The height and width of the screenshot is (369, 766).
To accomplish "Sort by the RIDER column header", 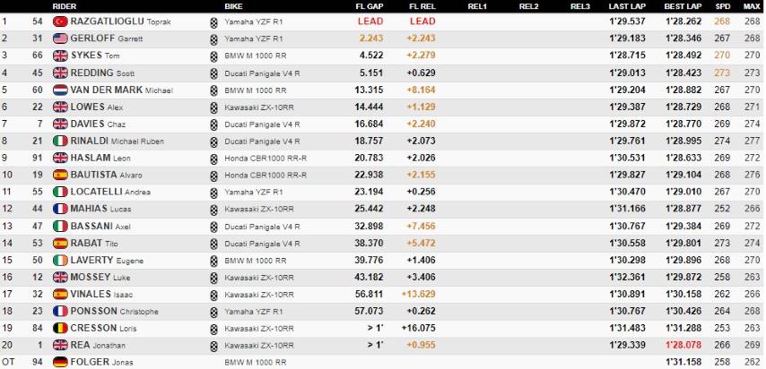I will point(64,7).
